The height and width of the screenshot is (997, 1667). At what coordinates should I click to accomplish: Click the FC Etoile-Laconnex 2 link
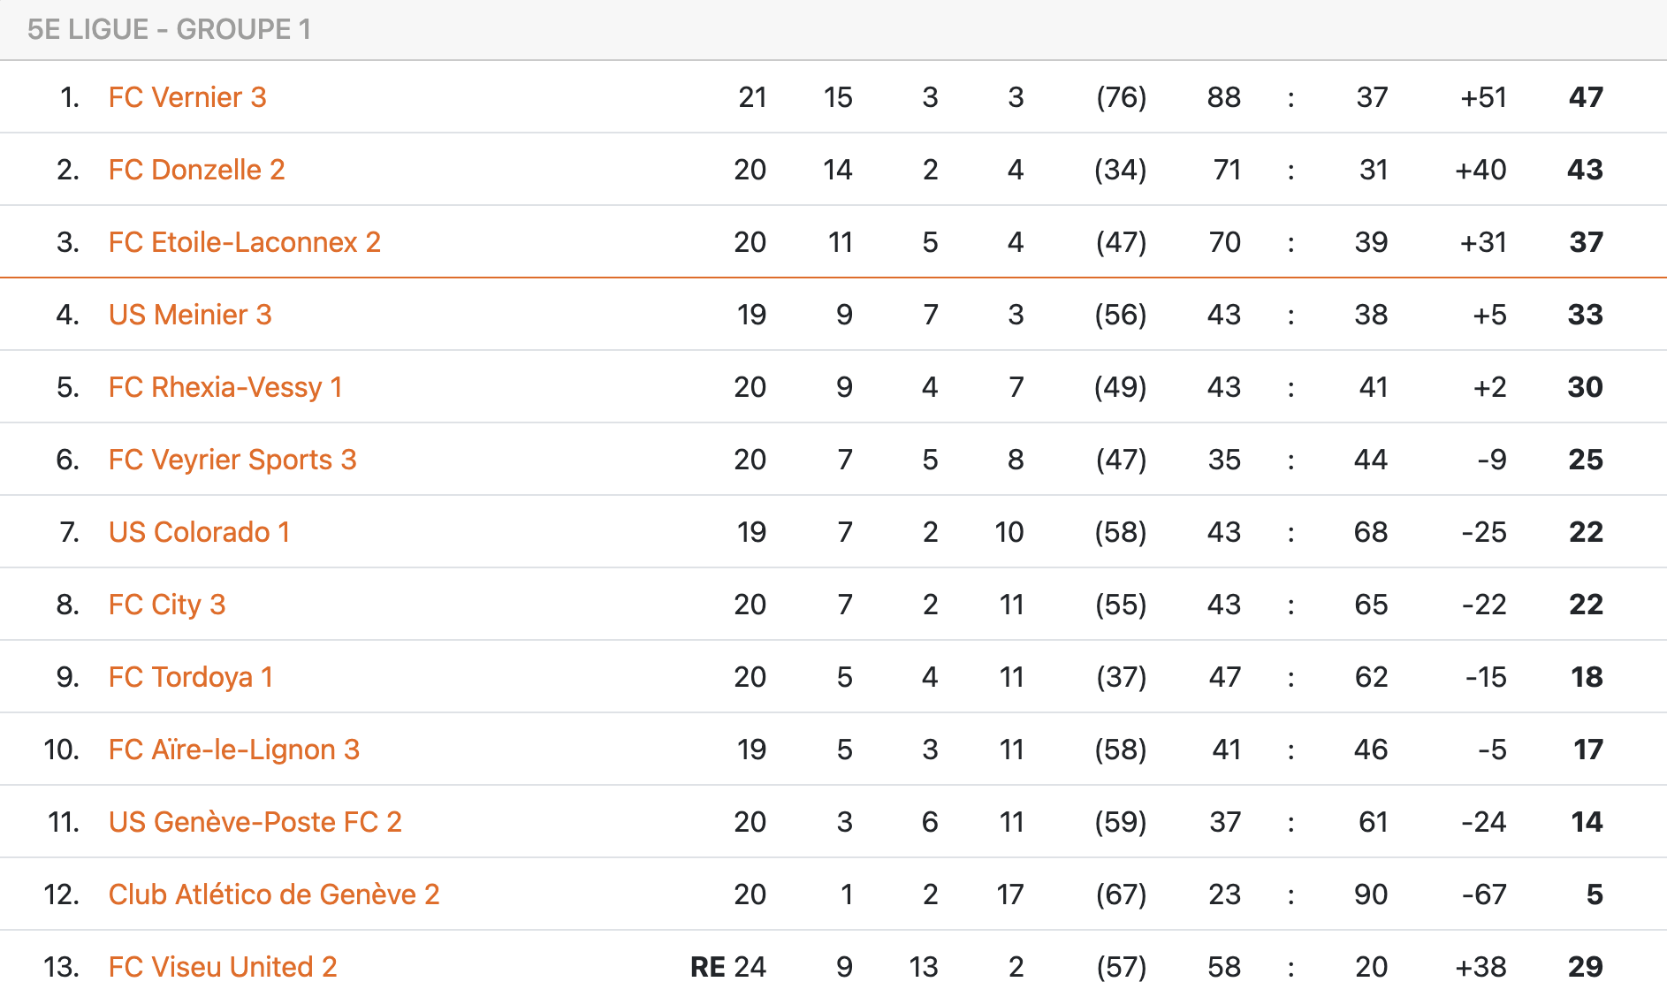click(244, 242)
